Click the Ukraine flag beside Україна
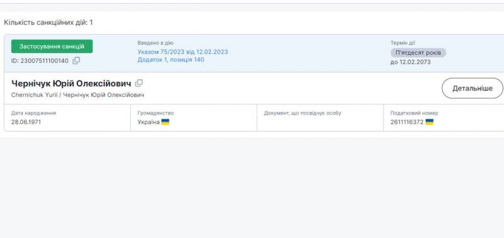Image resolution: width=504 pixels, height=238 pixels. coord(165,122)
